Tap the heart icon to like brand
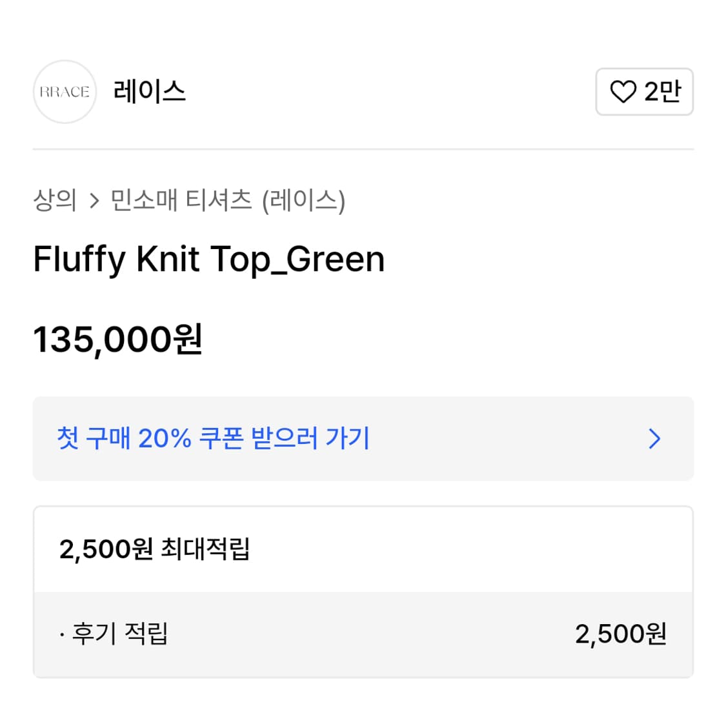The width and height of the screenshot is (726, 726). pyautogui.click(x=623, y=92)
